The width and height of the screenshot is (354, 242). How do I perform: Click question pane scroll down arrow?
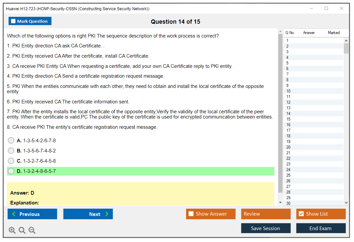[x=280, y=202]
